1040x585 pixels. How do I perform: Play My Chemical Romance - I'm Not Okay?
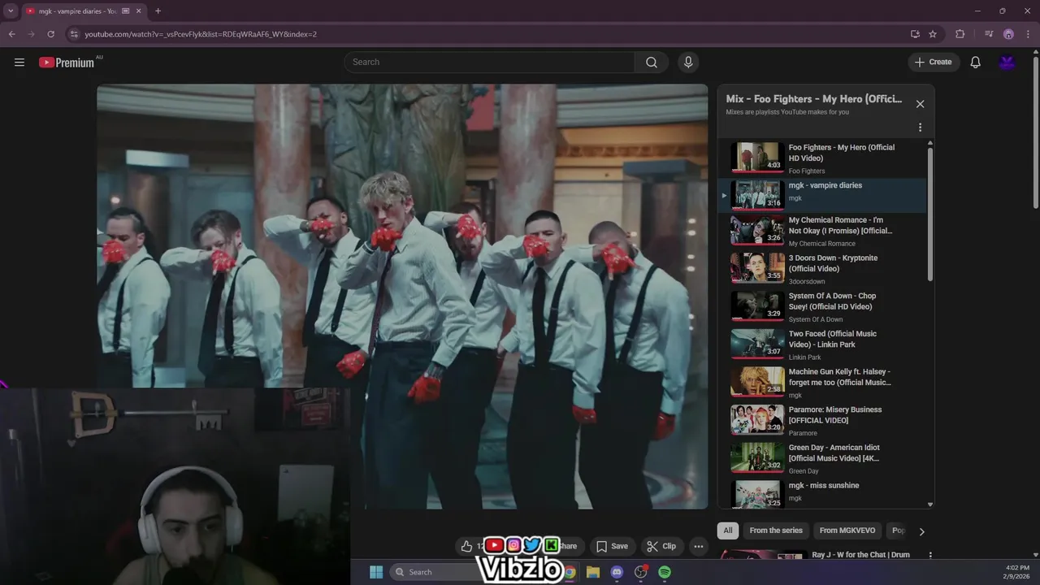822,232
